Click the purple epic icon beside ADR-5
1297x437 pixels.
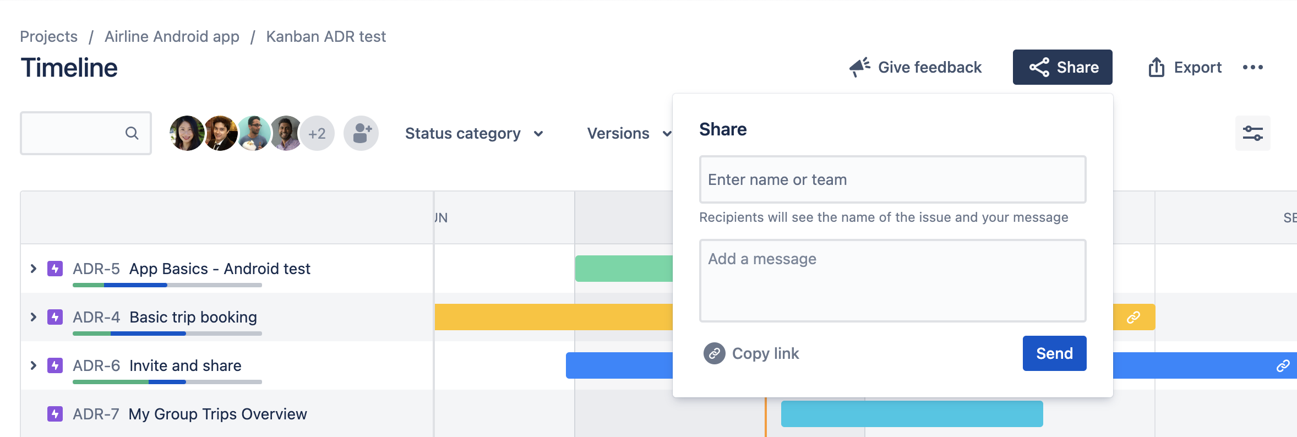[55, 269]
